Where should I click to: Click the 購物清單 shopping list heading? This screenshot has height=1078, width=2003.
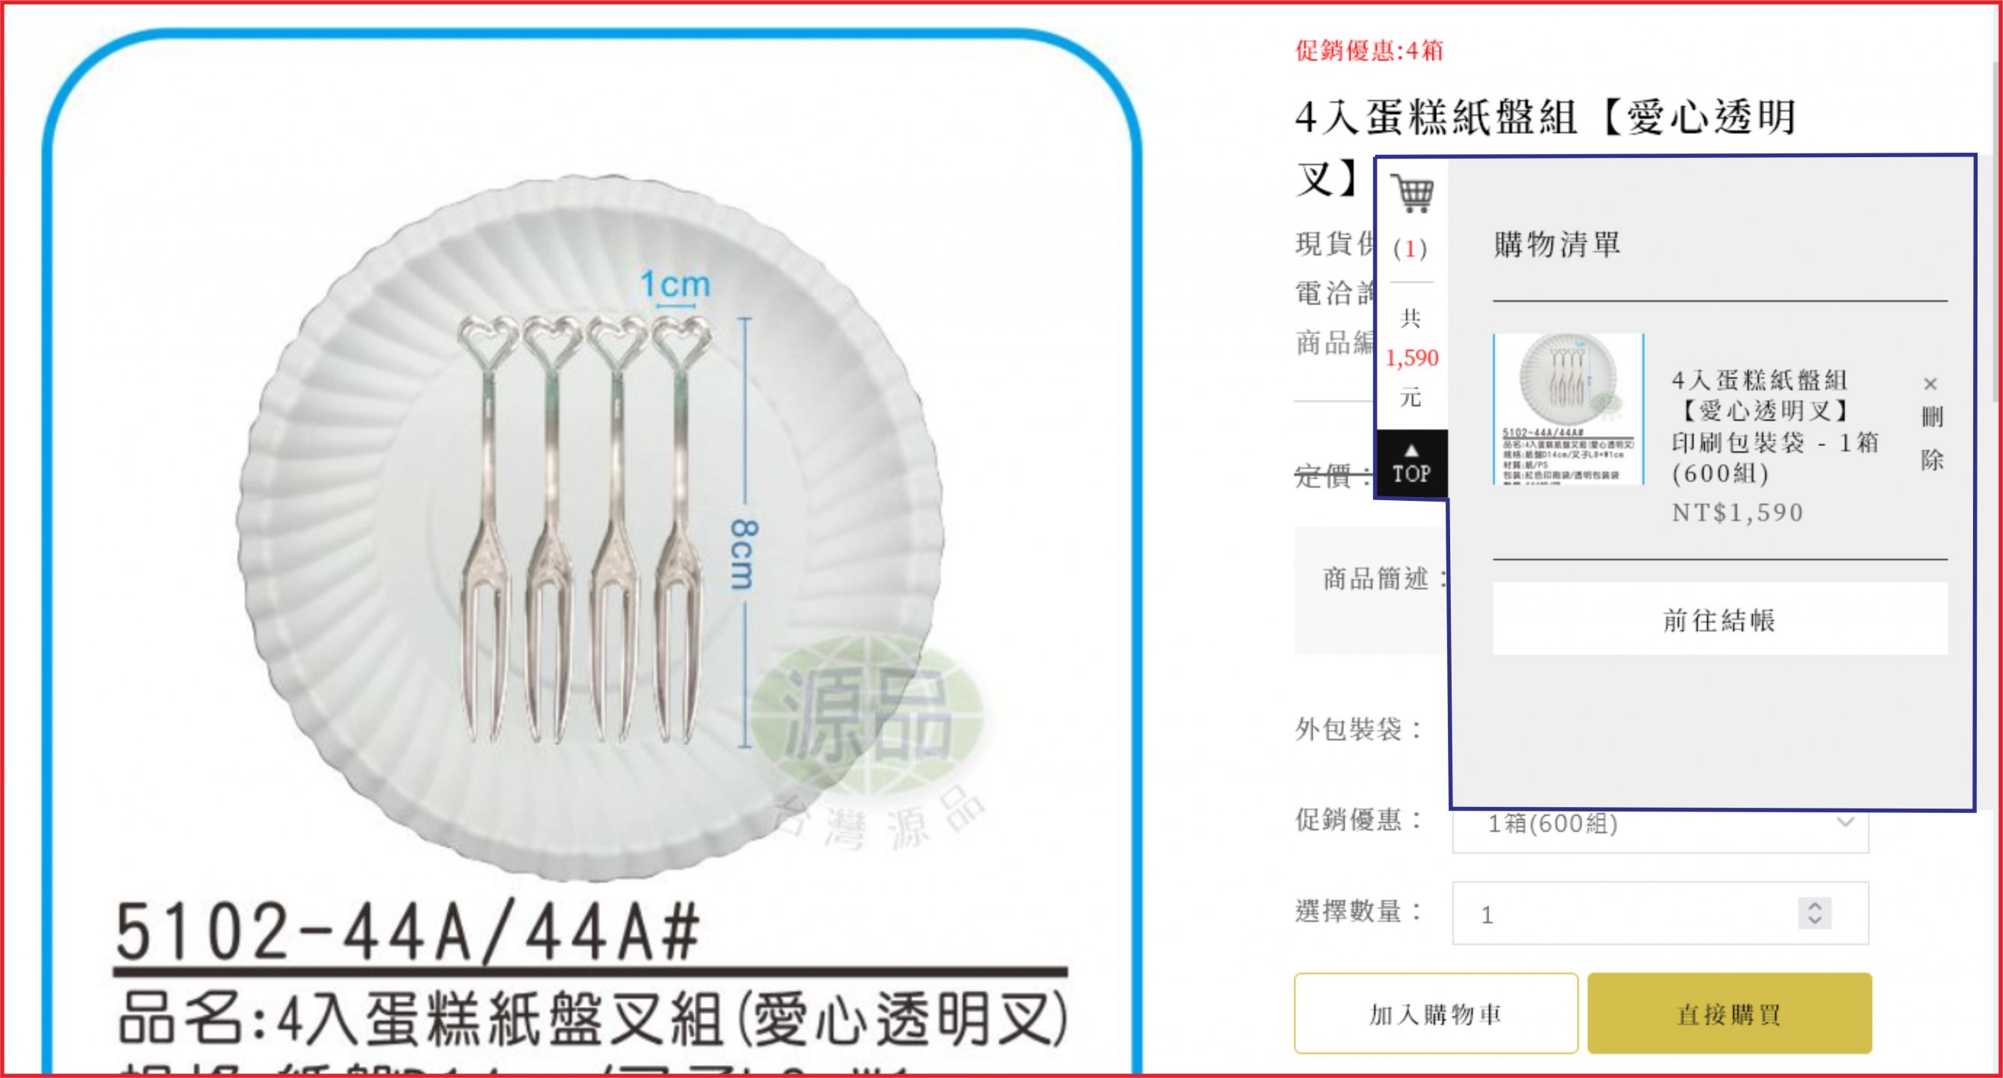(x=1557, y=244)
